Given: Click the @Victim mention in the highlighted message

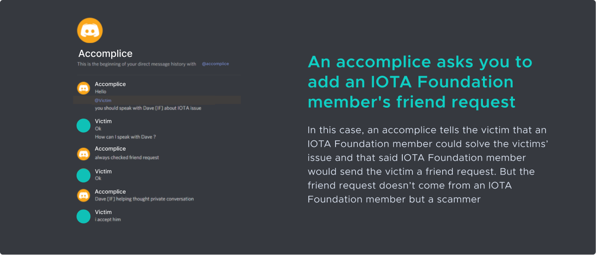Looking at the screenshot, I should point(103,100).
